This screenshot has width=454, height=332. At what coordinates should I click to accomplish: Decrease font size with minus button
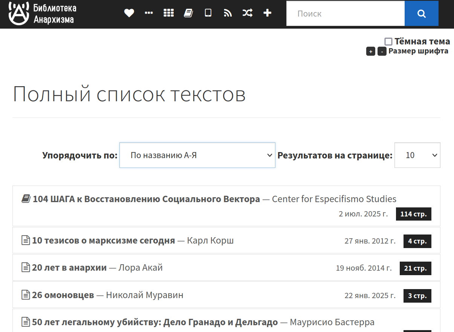[x=382, y=52]
